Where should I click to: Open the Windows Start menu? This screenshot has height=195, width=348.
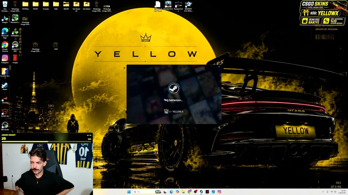point(129,192)
